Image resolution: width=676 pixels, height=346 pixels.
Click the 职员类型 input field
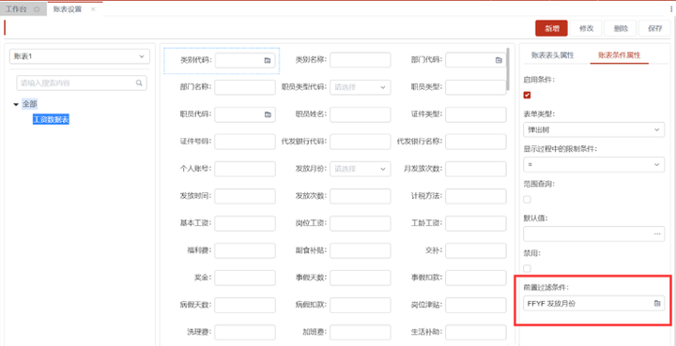476,87
